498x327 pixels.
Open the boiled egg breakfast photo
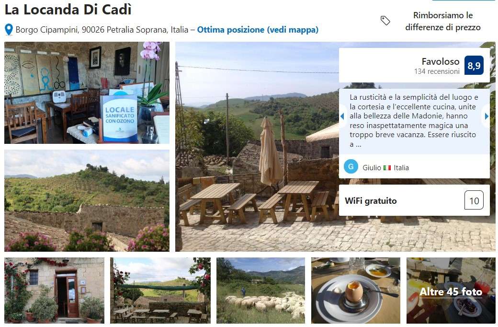click(x=356, y=291)
